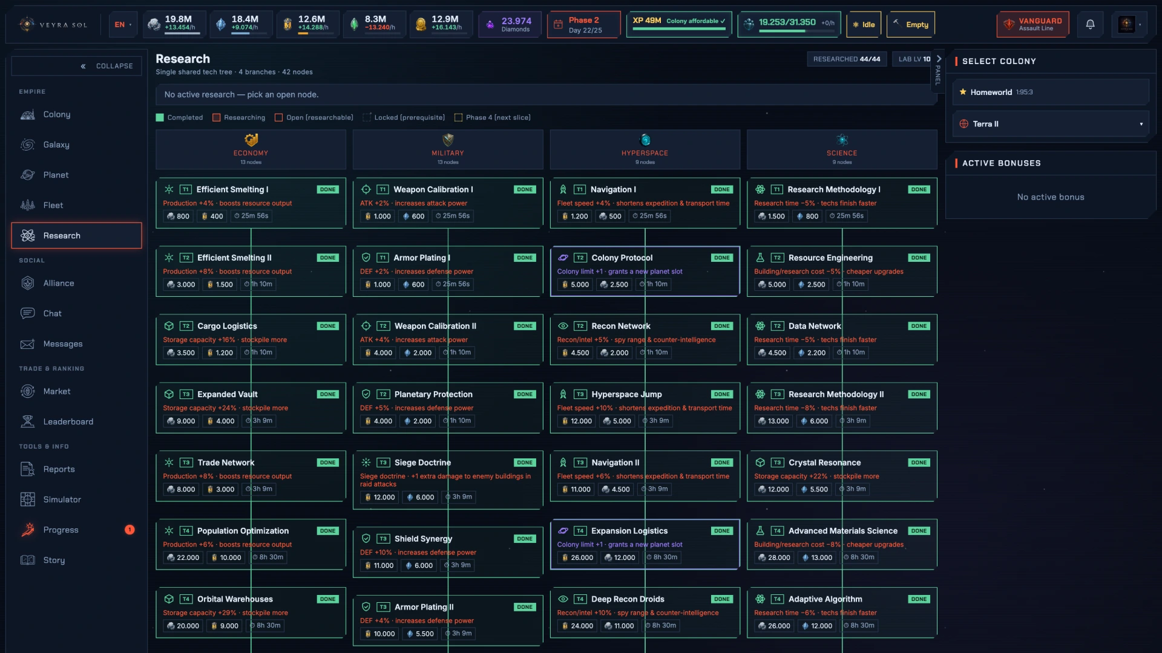
Task: Click the Economy branch emblem icon
Action: [x=251, y=140]
